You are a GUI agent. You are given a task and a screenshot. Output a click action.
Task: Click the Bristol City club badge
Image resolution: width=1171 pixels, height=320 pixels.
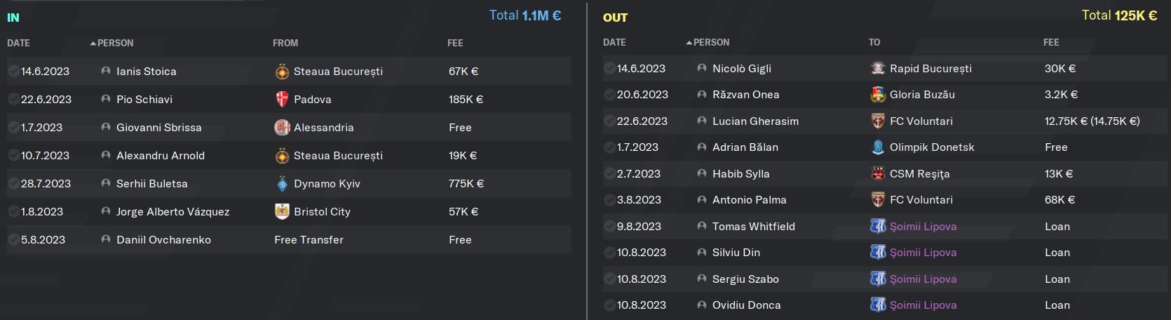click(x=282, y=212)
